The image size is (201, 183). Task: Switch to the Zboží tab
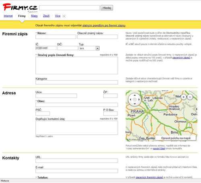click(46, 16)
